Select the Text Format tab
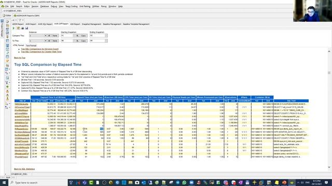 click(x=31, y=45)
